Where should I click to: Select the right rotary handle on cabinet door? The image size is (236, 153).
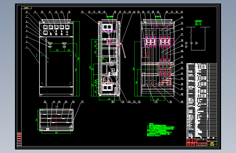64,44
